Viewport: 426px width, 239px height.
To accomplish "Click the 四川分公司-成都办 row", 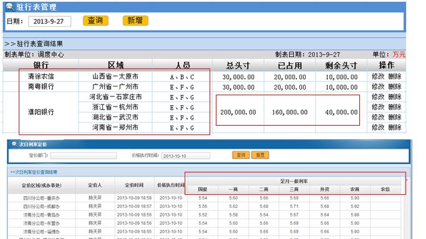I will click(205, 207).
